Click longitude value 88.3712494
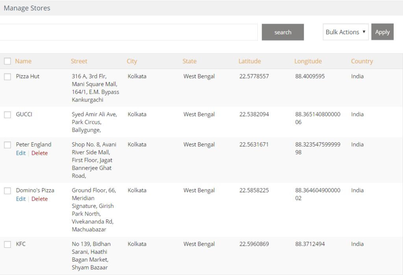403x275 pixels. [310, 244]
